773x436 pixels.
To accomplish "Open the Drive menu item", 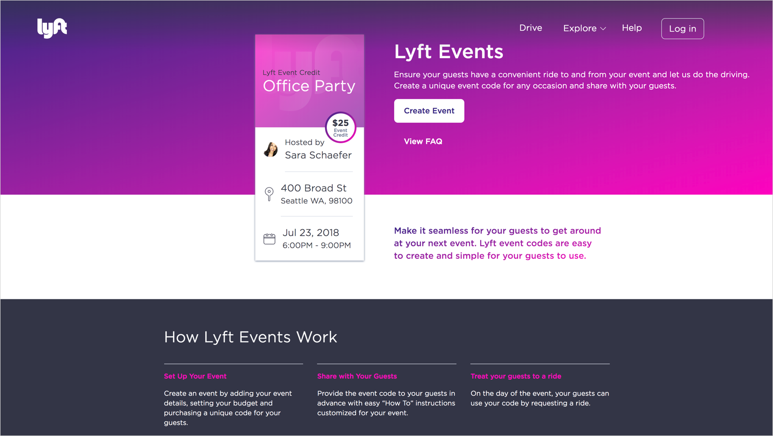I will pos(531,28).
